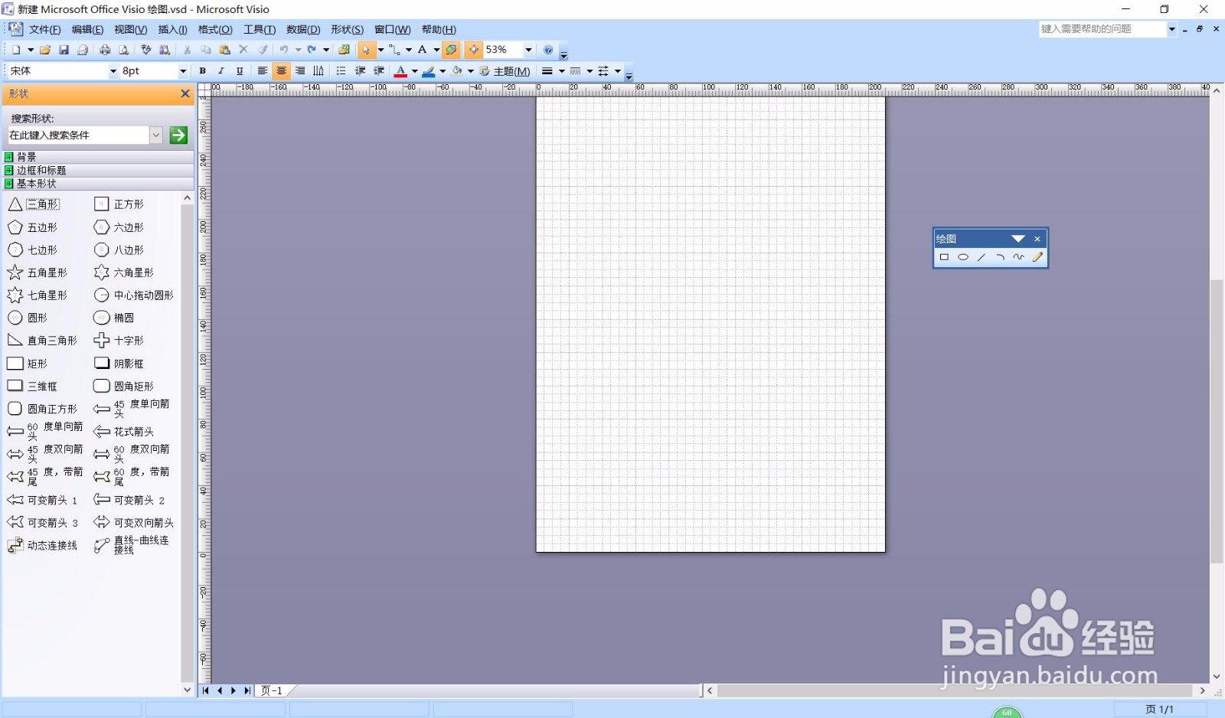
Task: Run the spelling check tool
Action: pyautogui.click(x=146, y=50)
